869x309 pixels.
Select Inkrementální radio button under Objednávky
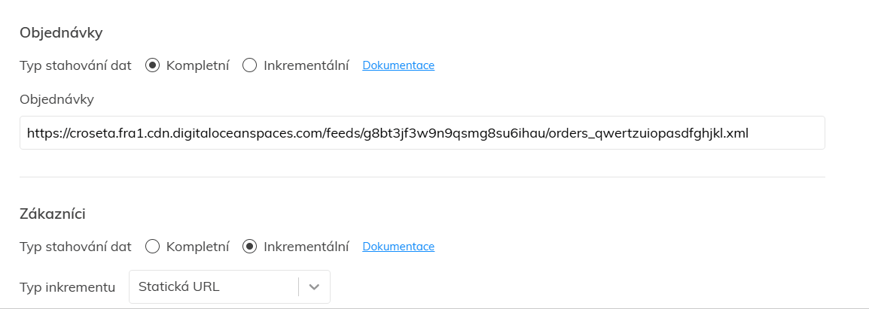[250, 65]
